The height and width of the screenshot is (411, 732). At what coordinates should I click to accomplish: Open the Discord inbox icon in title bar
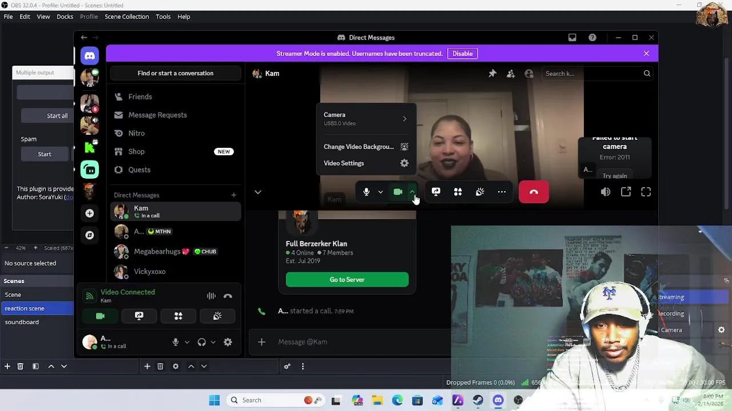click(572, 38)
